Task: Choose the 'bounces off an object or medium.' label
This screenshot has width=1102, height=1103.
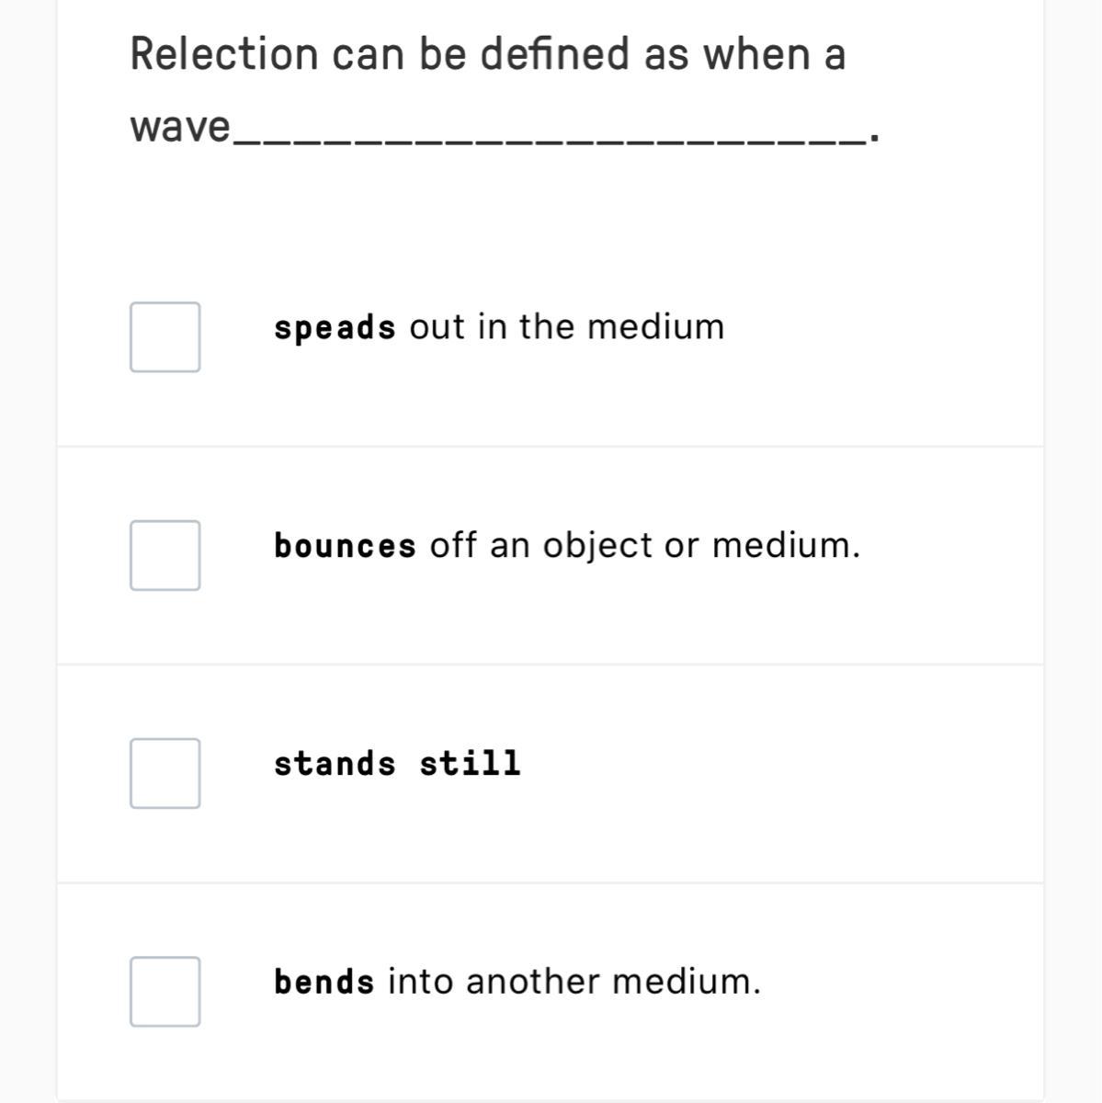Action: pyautogui.click(x=567, y=546)
